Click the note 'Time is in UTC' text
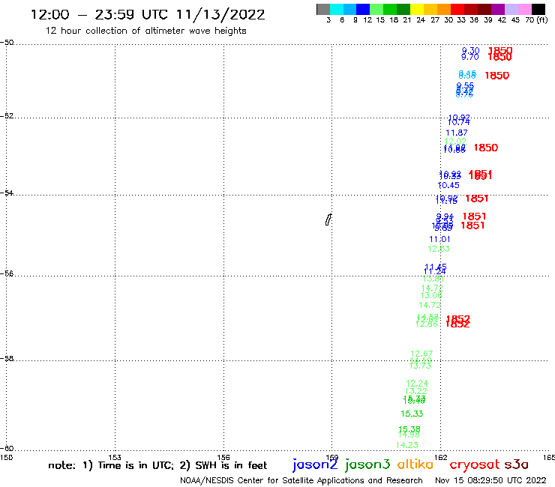The width and height of the screenshot is (555, 487). tap(136, 465)
